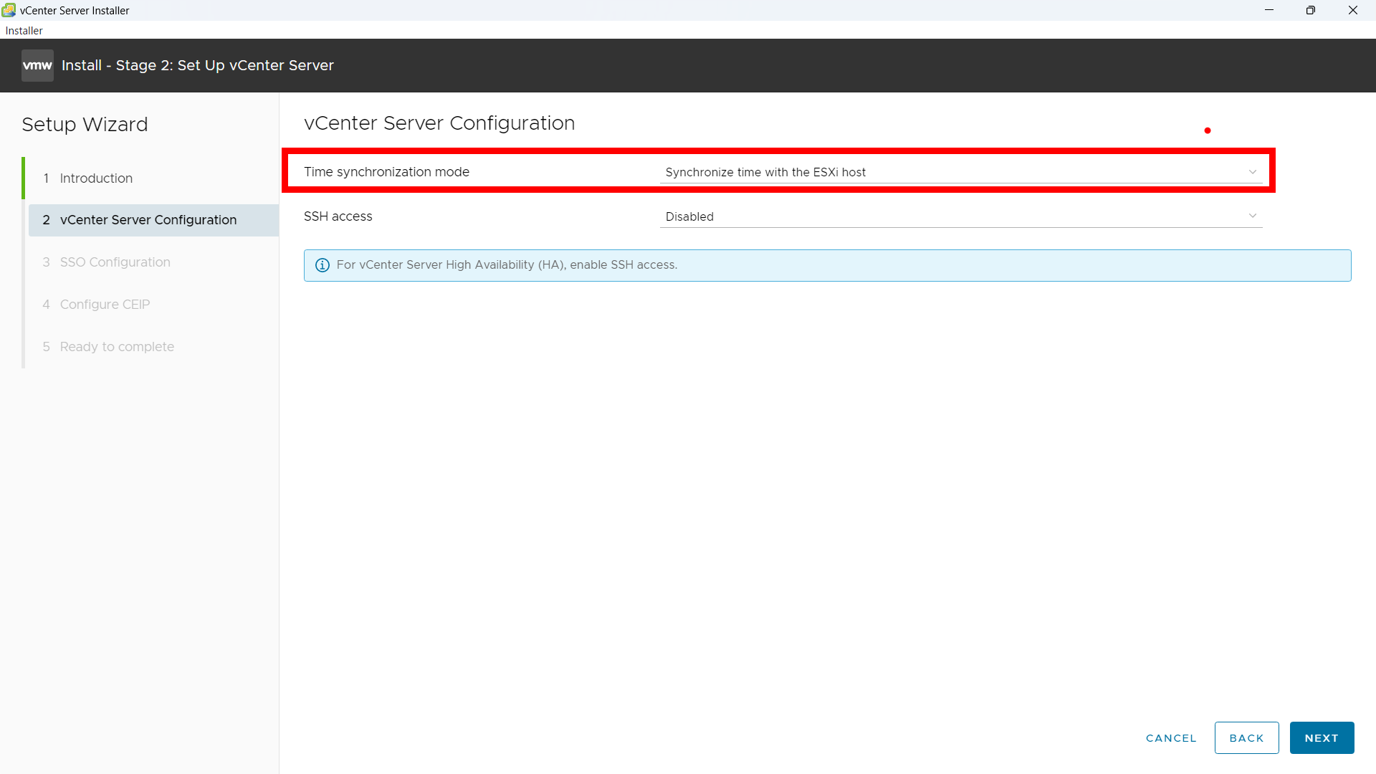
Task: Click the SSH access chevron arrow
Action: (x=1252, y=216)
